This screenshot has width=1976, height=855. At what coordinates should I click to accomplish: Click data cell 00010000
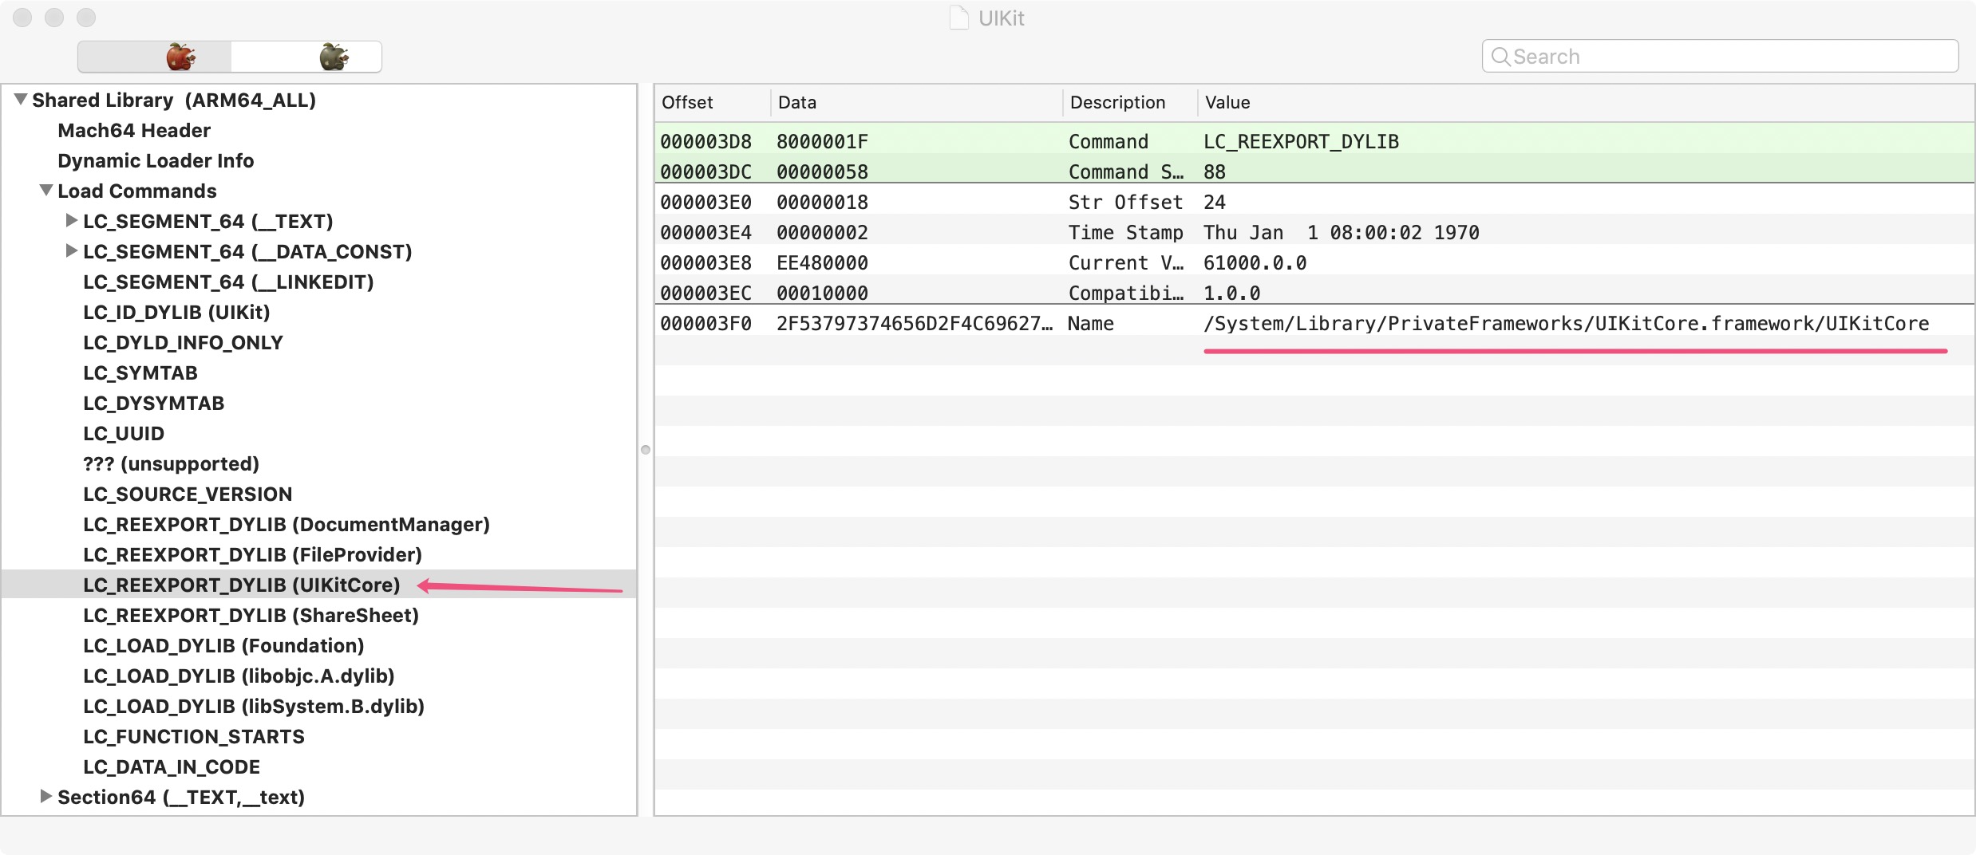point(822,293)
